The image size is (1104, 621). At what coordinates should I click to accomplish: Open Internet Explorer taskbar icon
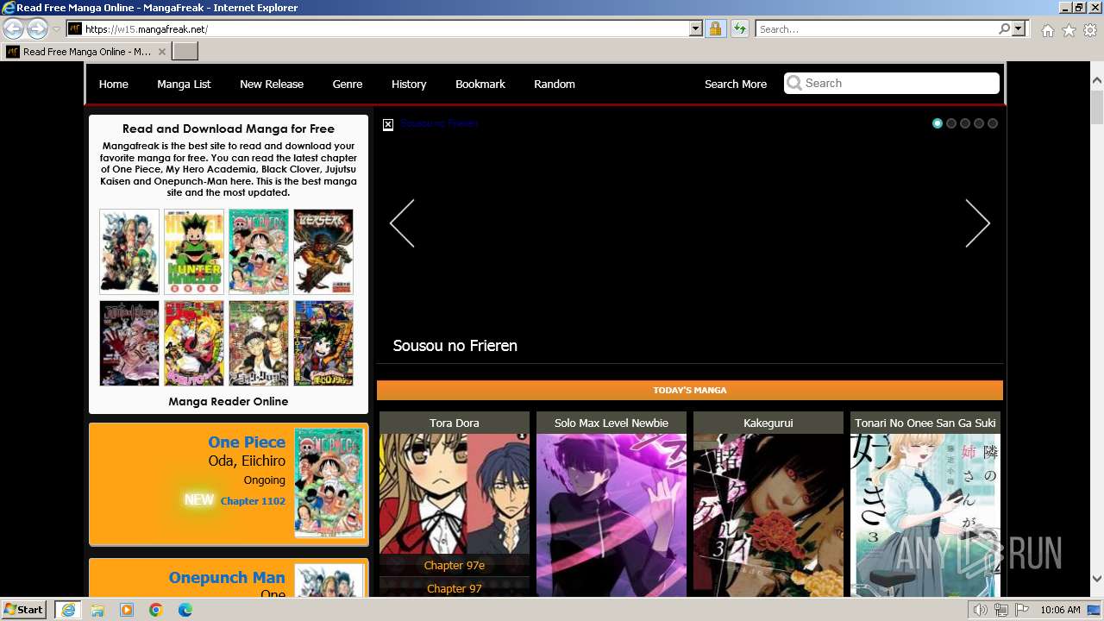[x=67, y=610]
